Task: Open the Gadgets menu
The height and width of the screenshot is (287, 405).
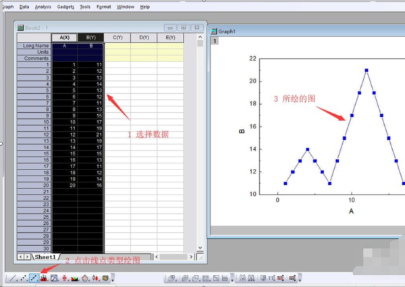Action: pyautogui.click(x=65, y=7)
